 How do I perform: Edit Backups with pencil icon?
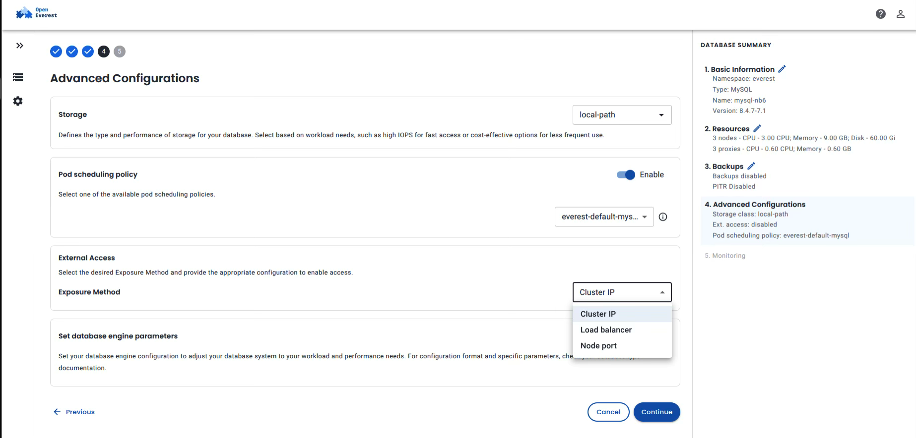pos(751,166)
